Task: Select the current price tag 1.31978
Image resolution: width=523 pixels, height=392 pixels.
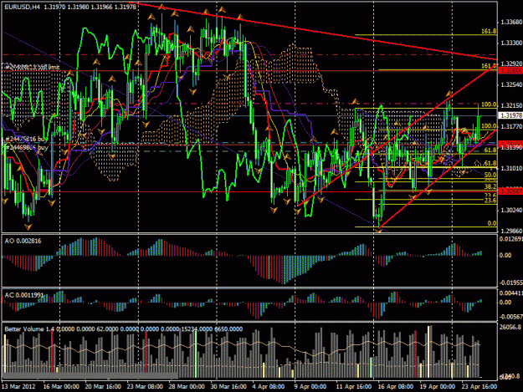Action: tap(510, 115)
